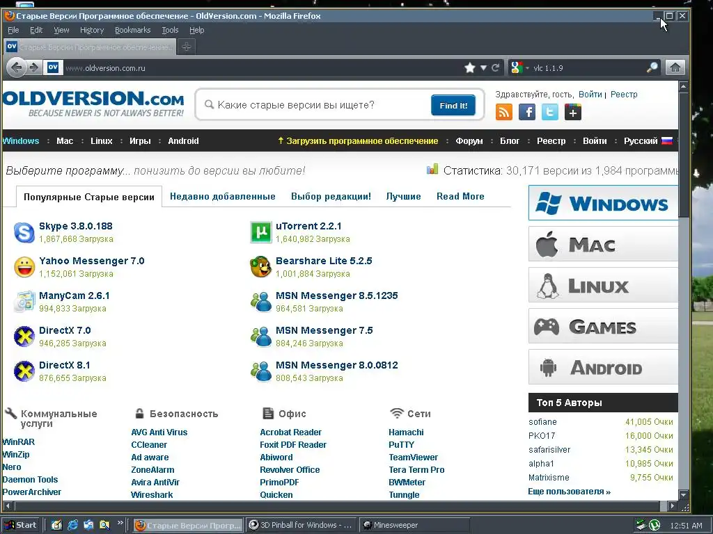Click the ManyCam program icon
Viewport: 713px width, 534px height.
tap(24, 302)
